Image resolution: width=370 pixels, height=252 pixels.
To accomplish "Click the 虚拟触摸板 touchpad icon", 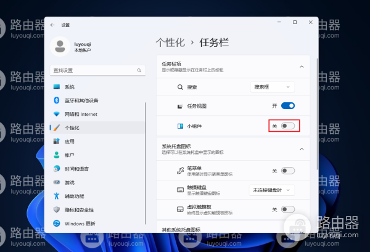I will click(x=180, y=209).
